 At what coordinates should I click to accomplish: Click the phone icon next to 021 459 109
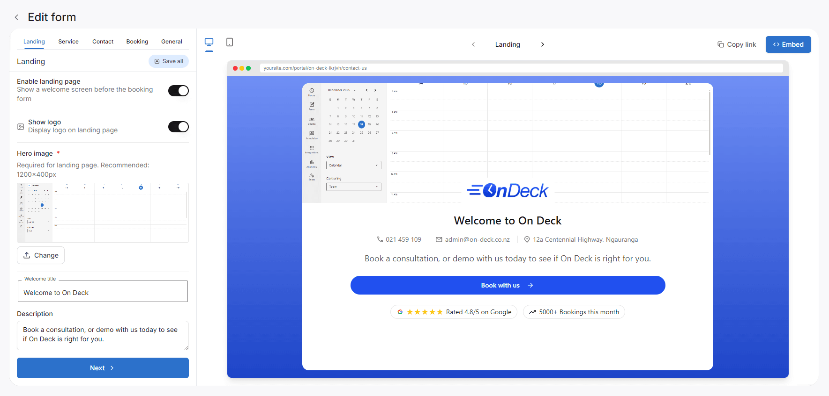380,239
